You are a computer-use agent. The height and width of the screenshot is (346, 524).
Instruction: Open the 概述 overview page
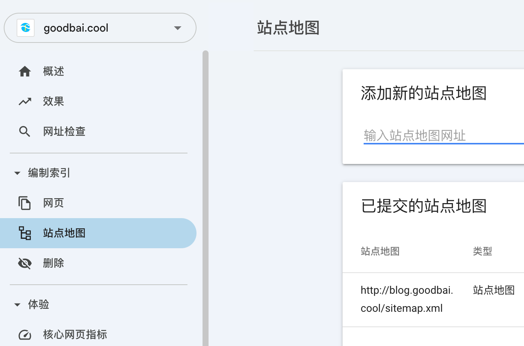(53, 71)
